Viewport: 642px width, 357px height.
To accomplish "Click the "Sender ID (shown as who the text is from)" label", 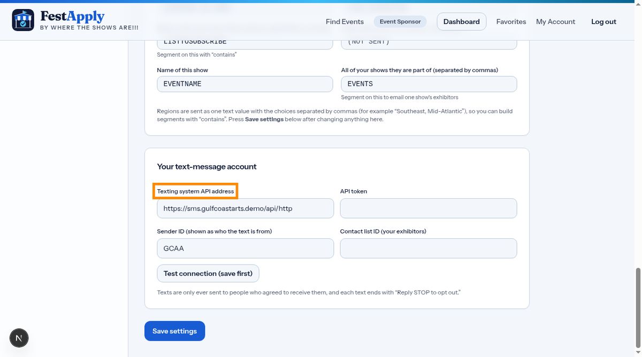I will coord(215,231).
